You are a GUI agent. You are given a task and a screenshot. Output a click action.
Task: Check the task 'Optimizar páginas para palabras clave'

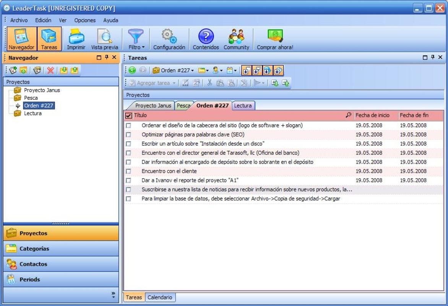(x=128, y=134)
